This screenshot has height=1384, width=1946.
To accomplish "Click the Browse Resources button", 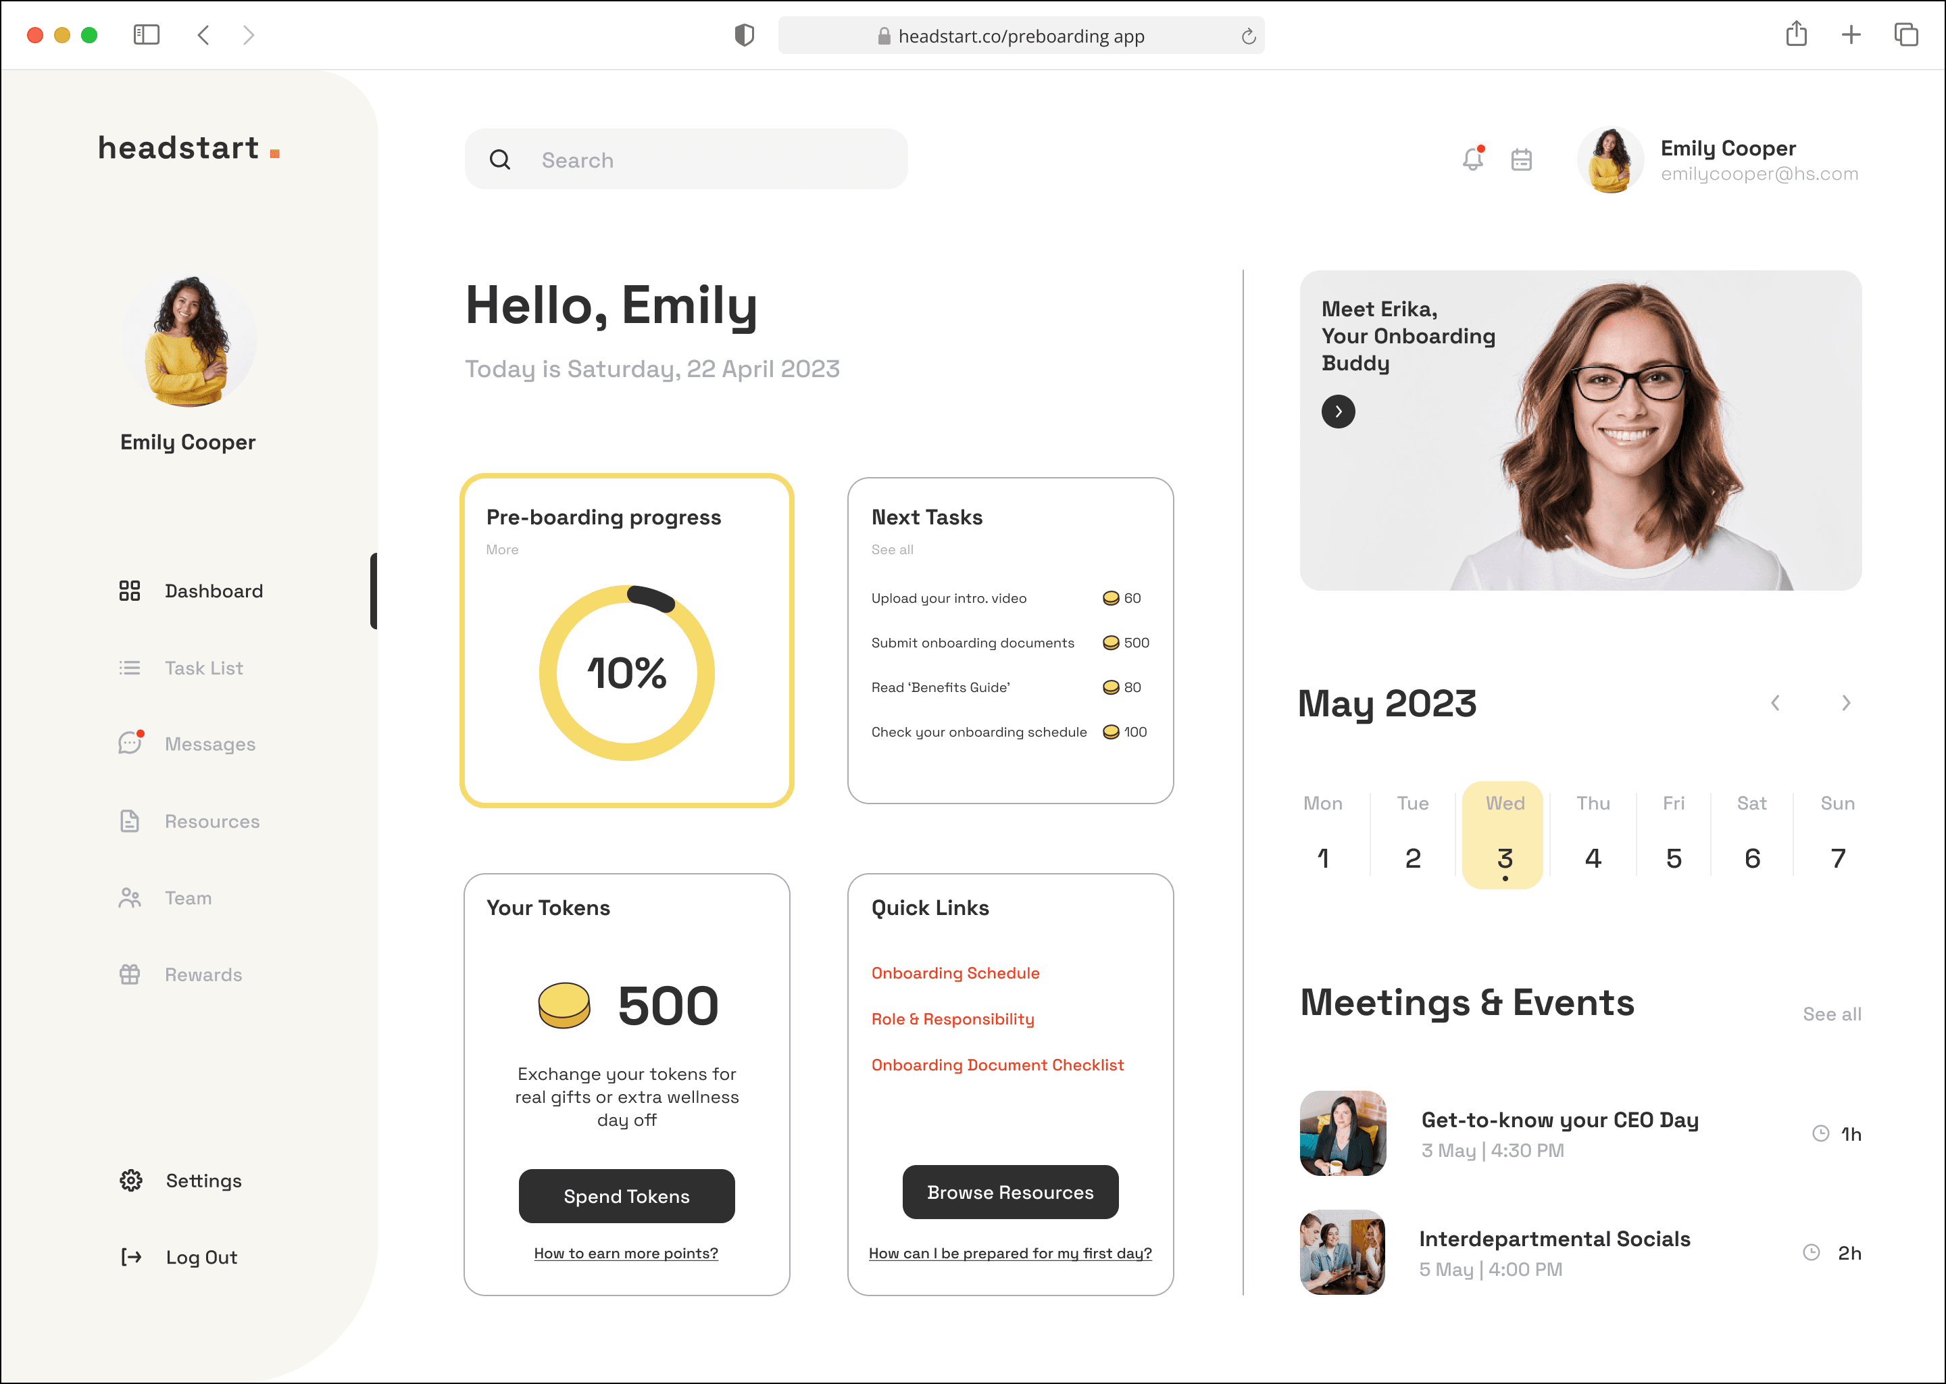I will [x=1010, y=1192].
